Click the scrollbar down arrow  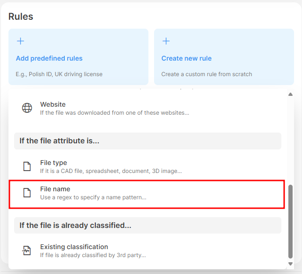click(x=290, y=264)
